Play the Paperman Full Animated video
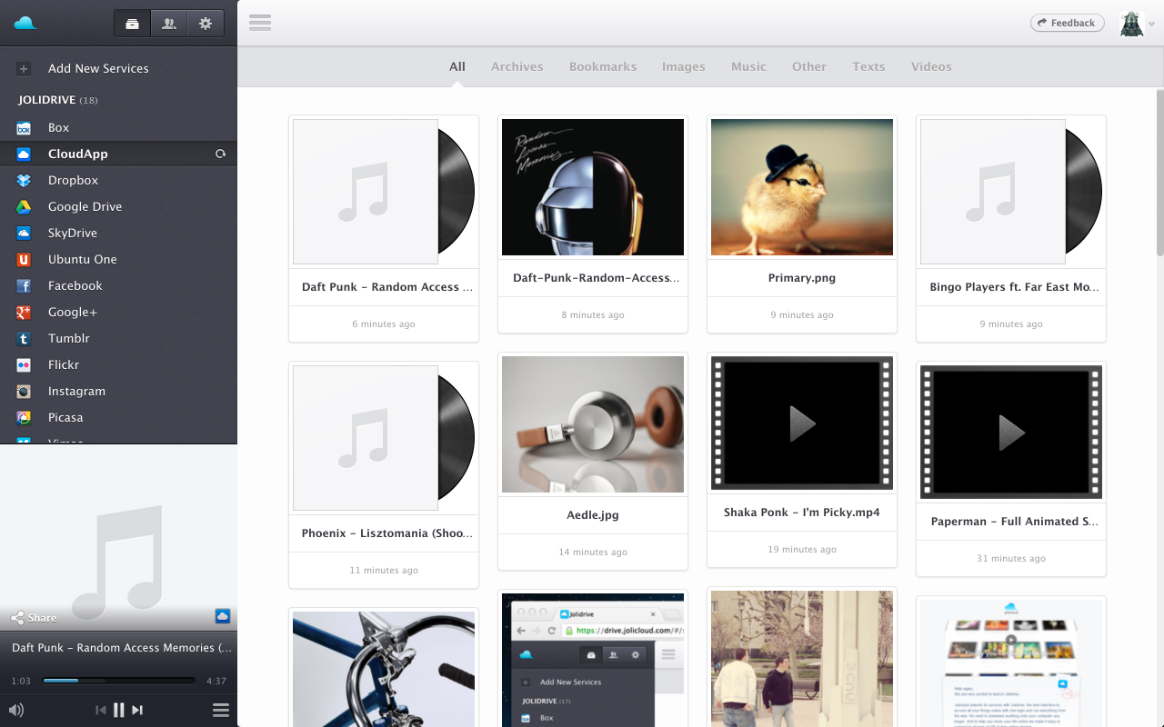 (1011, 433)
